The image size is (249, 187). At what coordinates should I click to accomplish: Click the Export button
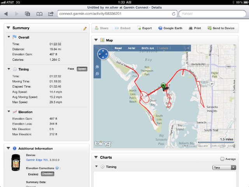[x=144, y=28]
